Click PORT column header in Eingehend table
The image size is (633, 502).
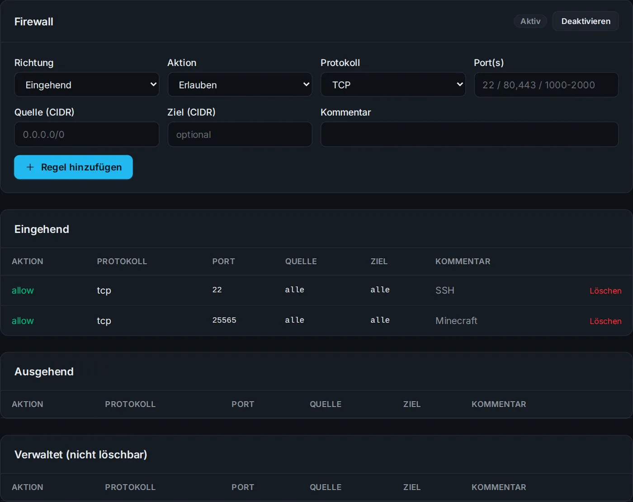(x=223, y=261)
